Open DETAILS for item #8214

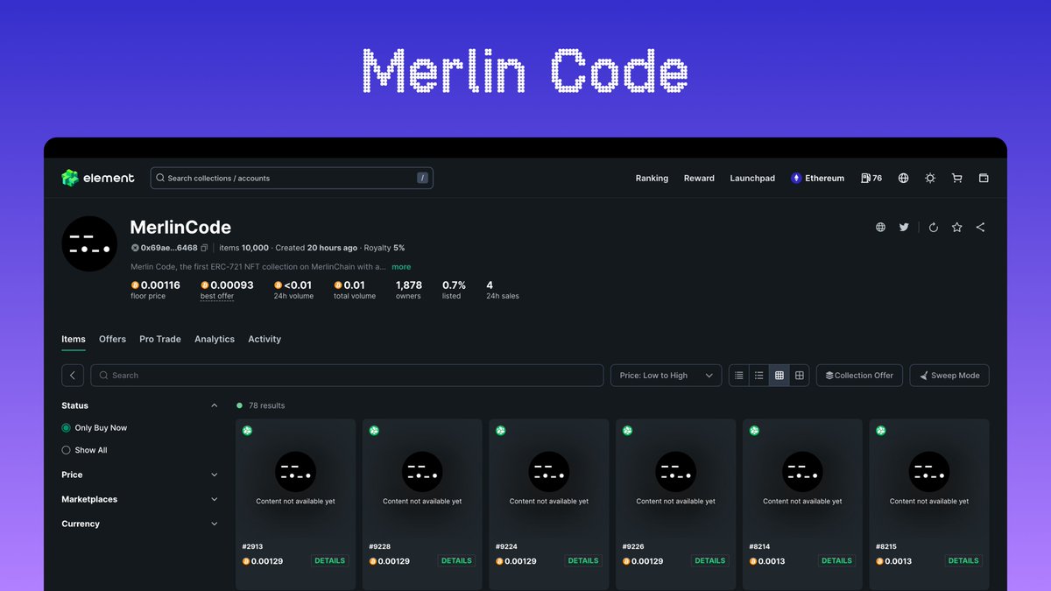(x=836, y=560)
